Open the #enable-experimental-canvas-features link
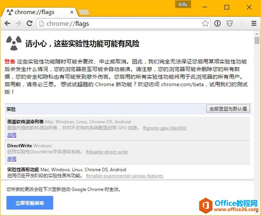Viewport: 261px width, 216px height. (x=125, y=176)
